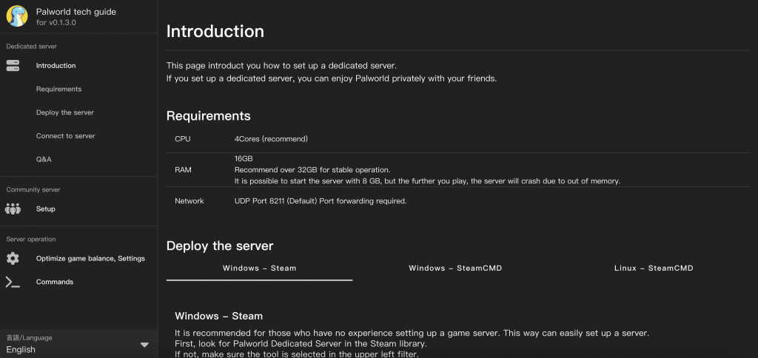The height and width of the screenshot is (358, 758).
Task: Click the 4Cores (recommend) value
Action: (271, 138)
